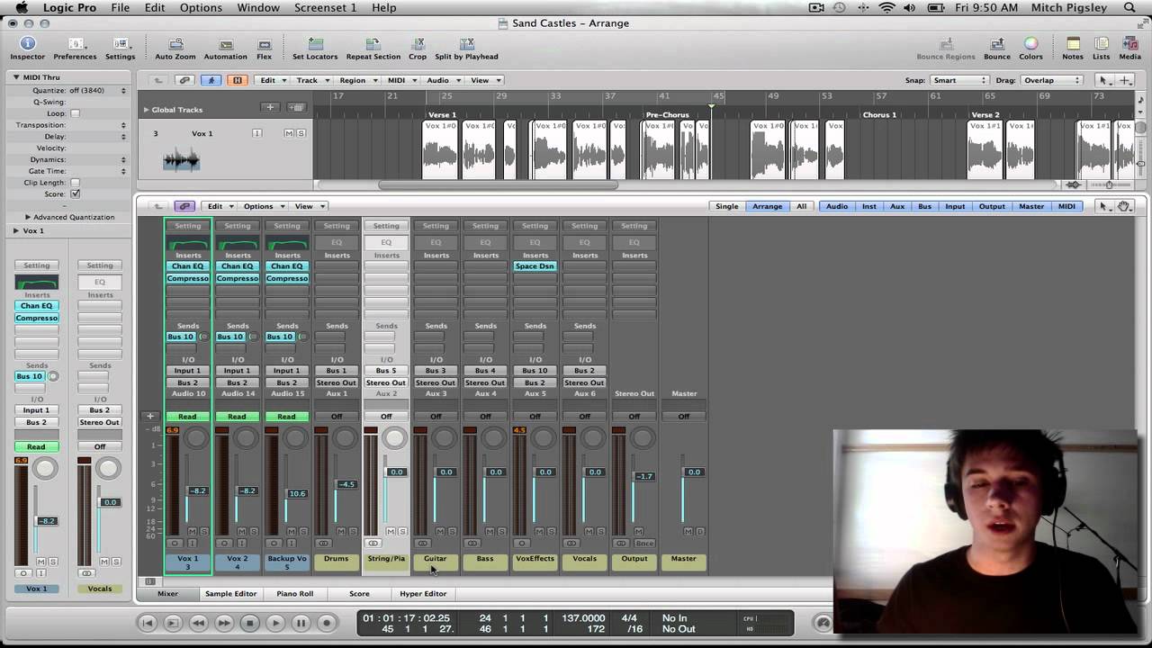Image resolution: width=1152 pixels, height=648 pixels.
Task: Select Single mixer view mode
Action: click(x=726, y=206)
